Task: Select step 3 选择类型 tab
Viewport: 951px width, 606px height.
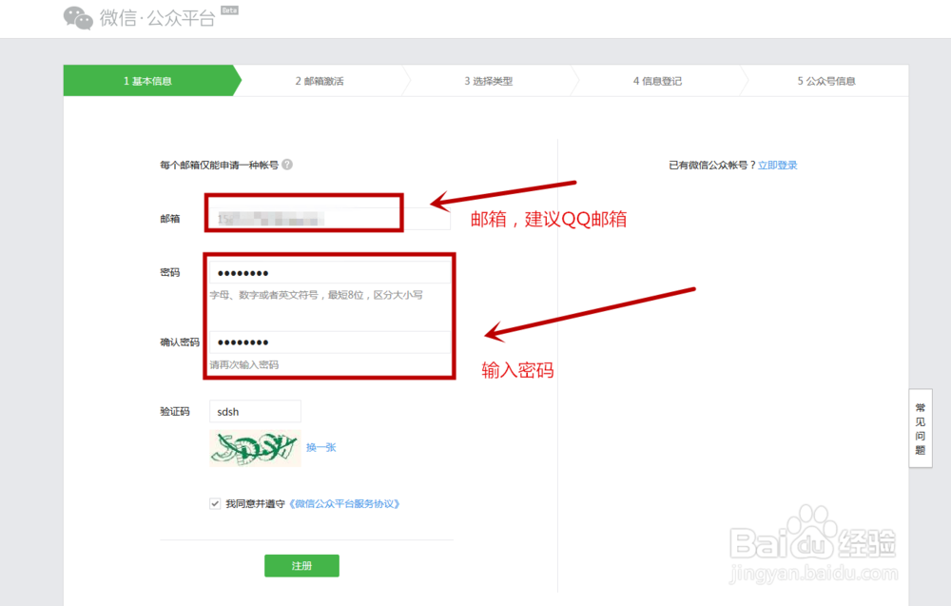Action: point(489,81)
